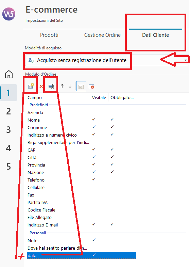This screenshot has width=190, height=267.
Task: Go to step 4 in the sidebar
Action: click(8, 148)
